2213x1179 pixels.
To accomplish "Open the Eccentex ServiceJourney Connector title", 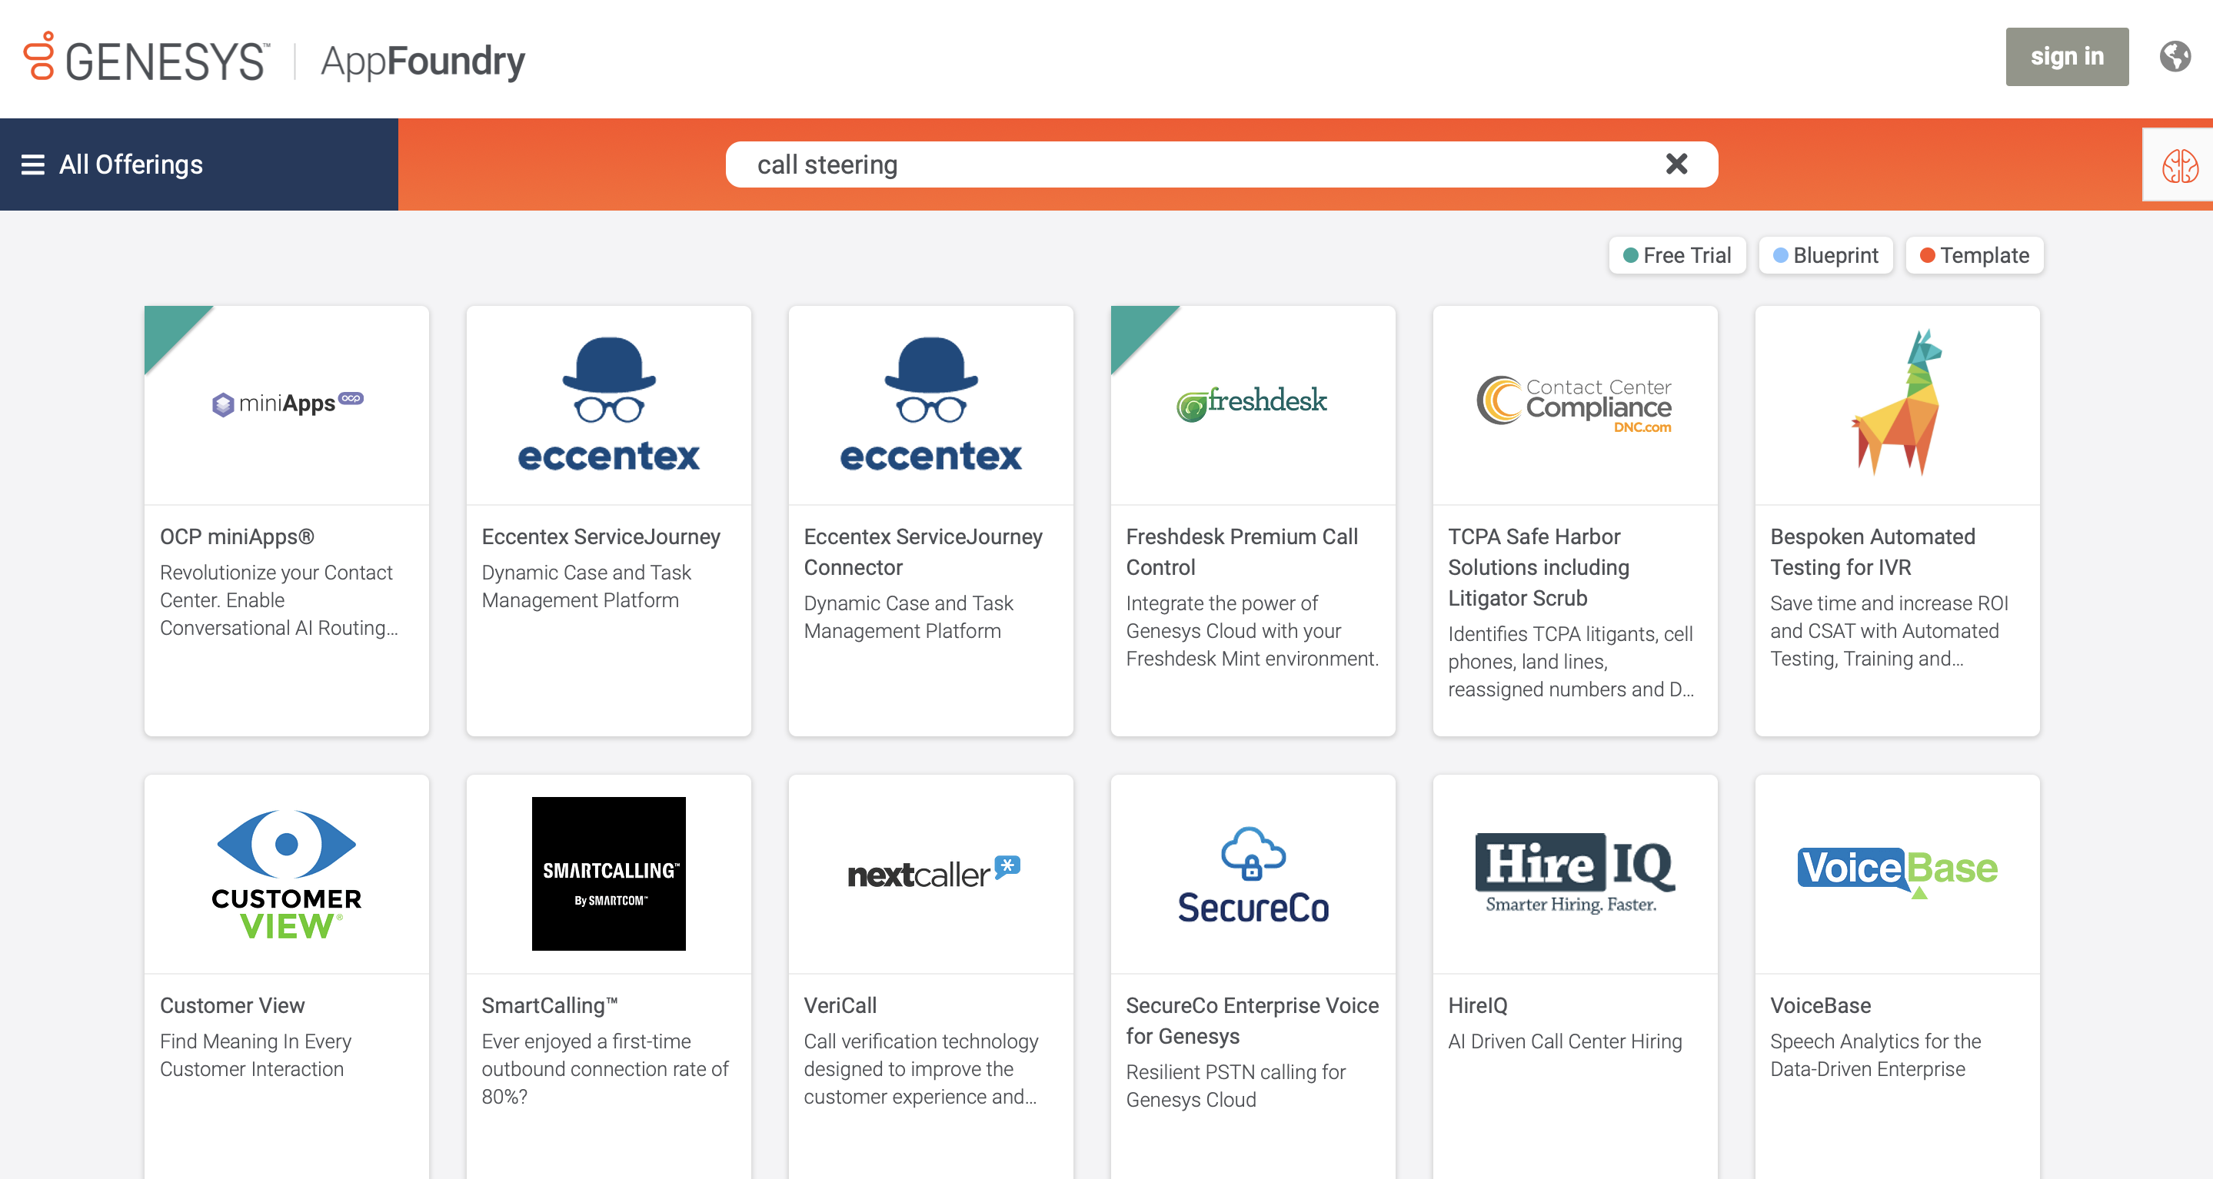I will [923, 552].
